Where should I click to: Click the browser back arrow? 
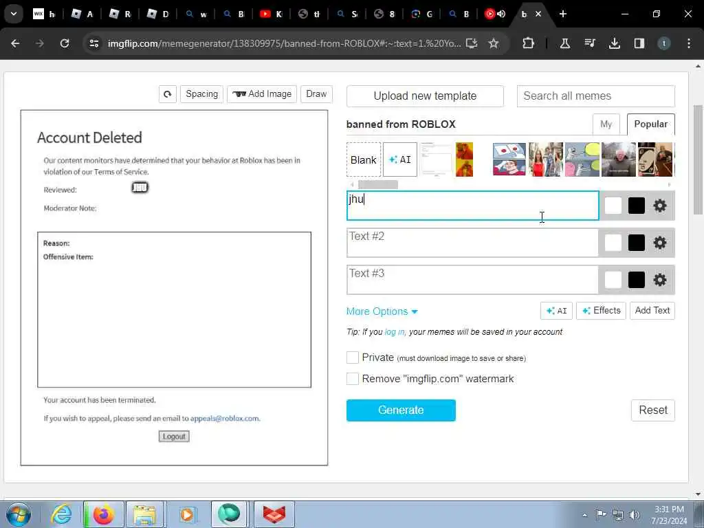[15, 43]
